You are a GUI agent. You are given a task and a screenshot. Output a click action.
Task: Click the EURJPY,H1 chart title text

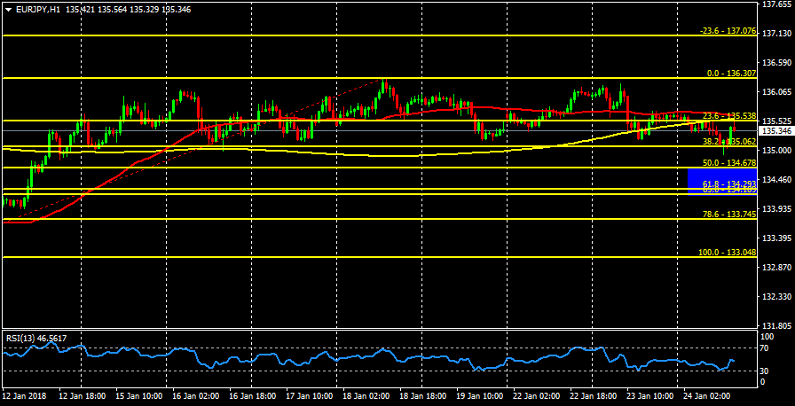pos(38,8)
